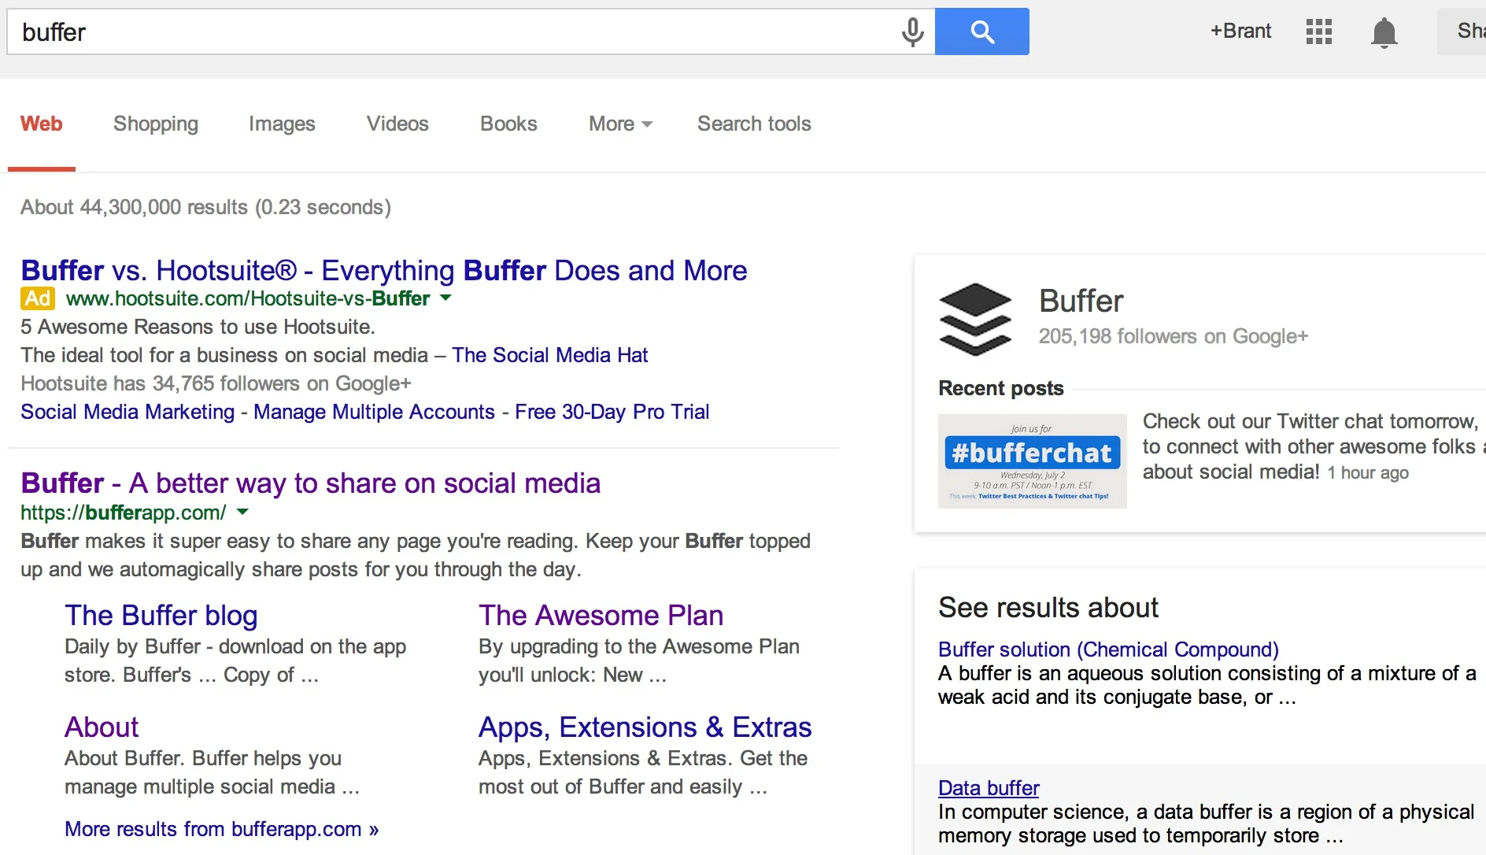Click the Buffer title in knowledge panel
Image resolution: width=1486 pixels, height=855 pixels.
[1081, 301]
